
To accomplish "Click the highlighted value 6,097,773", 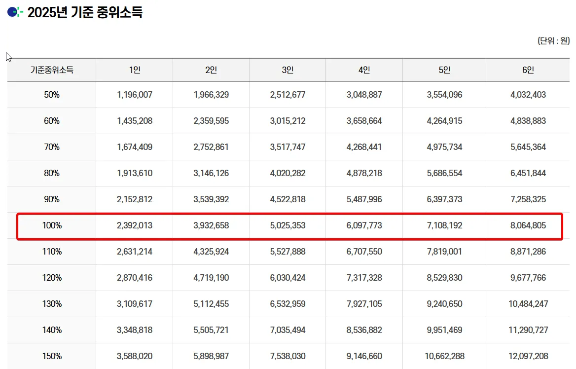I will point(364,226).
